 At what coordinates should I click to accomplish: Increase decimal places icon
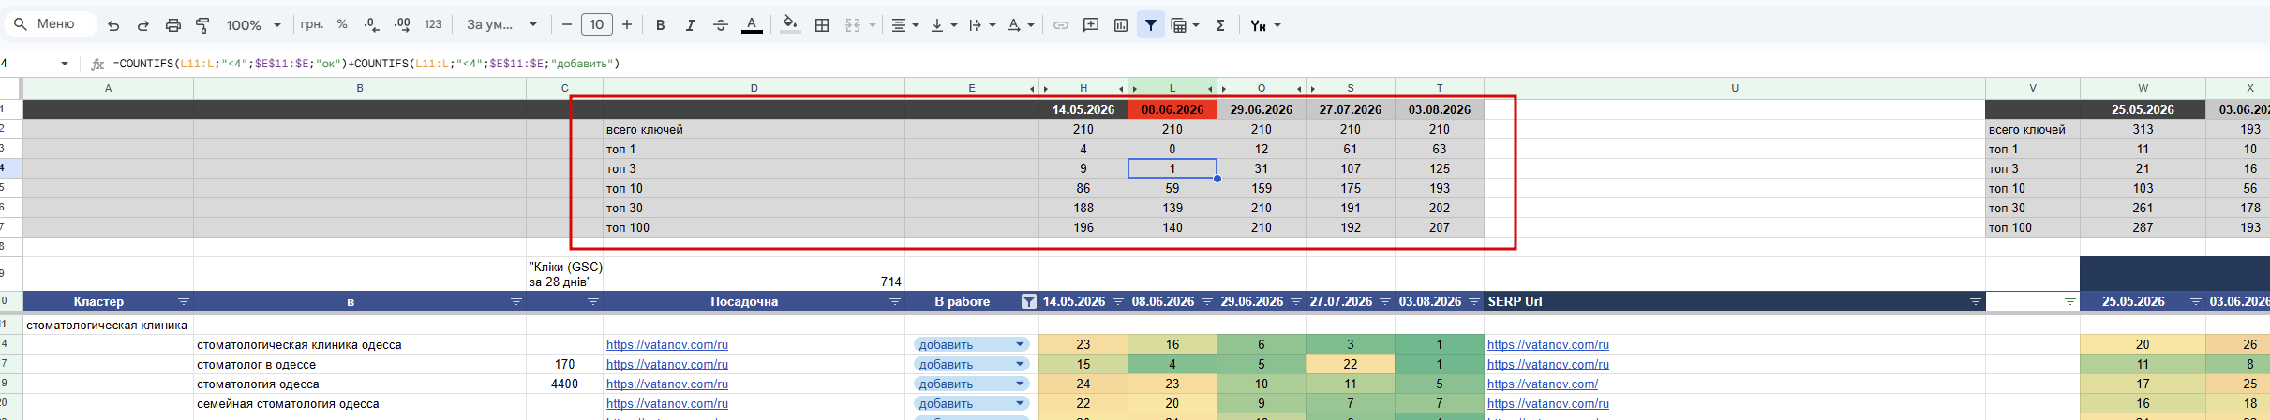click(402, 25)
